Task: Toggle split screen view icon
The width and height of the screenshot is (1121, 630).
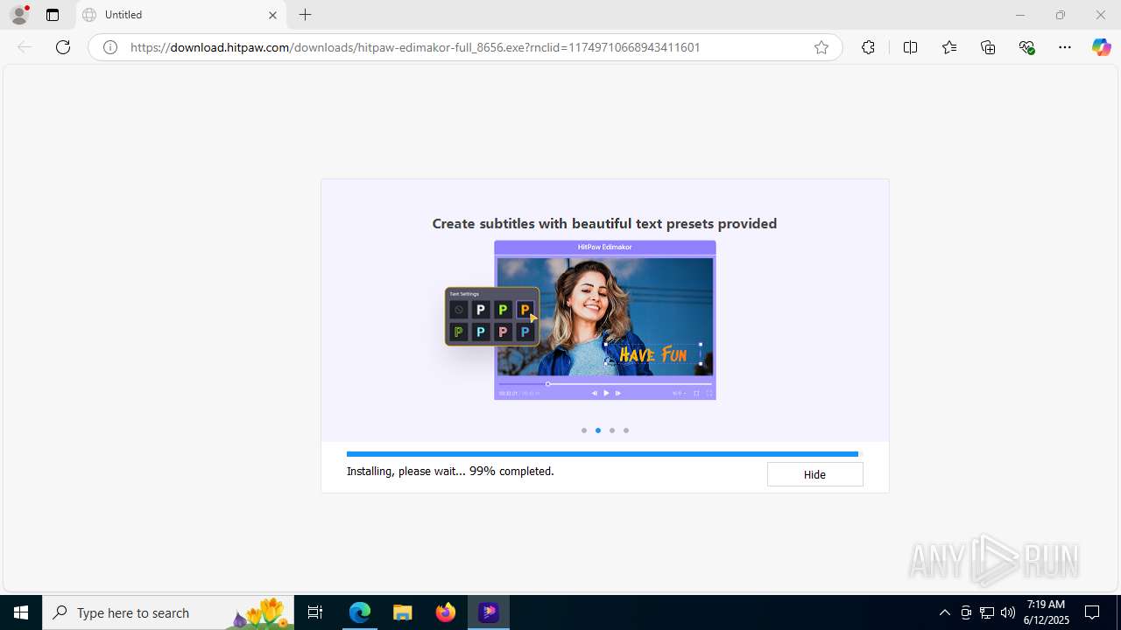Action: 910,47
